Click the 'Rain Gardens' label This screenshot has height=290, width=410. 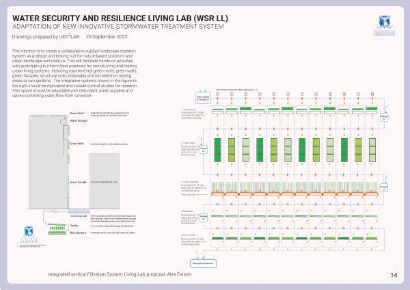pyautogui.click(x=78, y=233)
